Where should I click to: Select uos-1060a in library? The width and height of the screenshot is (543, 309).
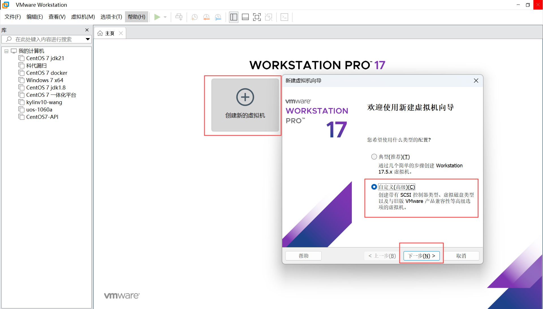click(39, 109)
